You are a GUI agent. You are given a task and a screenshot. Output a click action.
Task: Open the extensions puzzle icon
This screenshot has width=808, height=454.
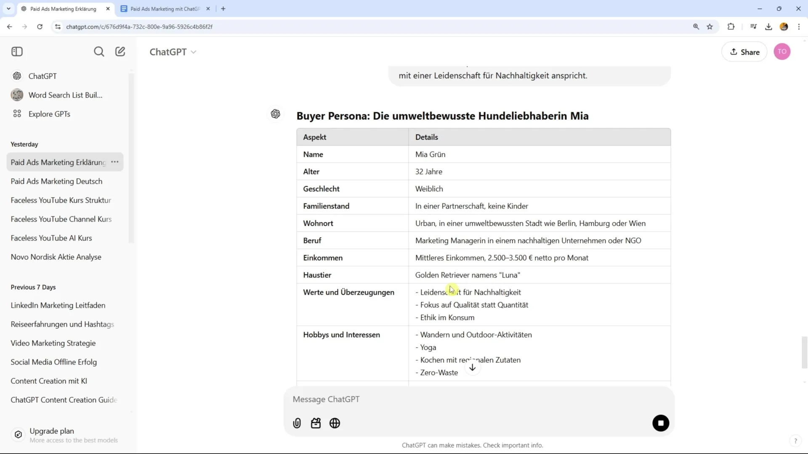click(x=731, y=26)
